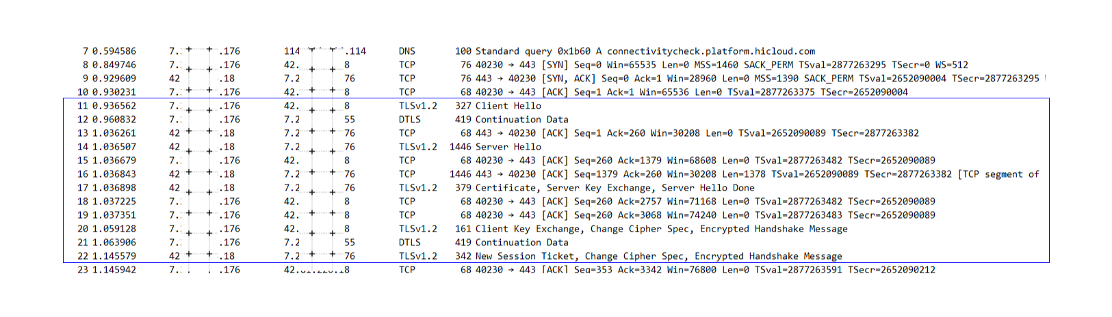Click the connectivitycheck.platform.hicloud.com query text
The image size is (1112, 317).
[711, 51]
